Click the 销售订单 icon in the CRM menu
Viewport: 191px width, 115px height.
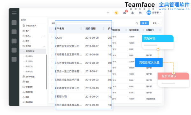coord(24,87)
